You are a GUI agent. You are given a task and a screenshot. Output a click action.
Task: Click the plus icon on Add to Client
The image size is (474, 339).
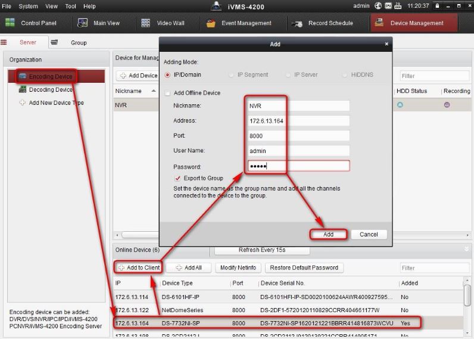point(121,268)
